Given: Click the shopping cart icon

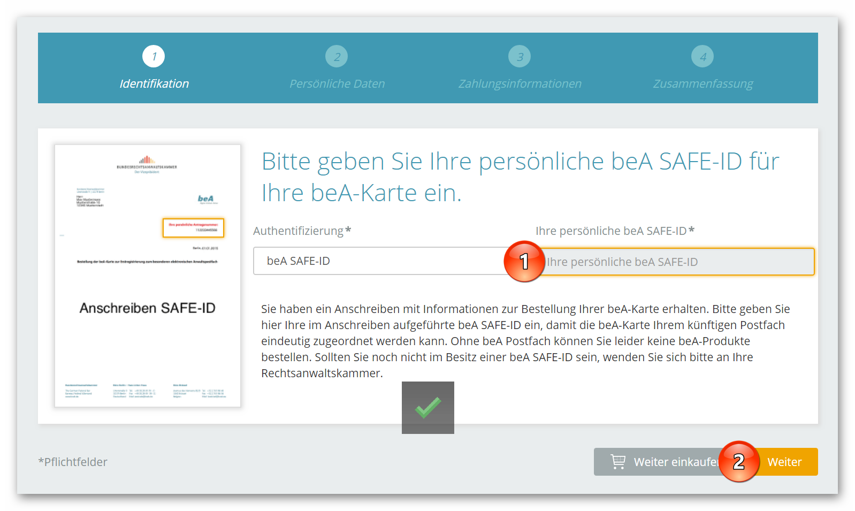Looking at the screenshot, I should 618,461.
